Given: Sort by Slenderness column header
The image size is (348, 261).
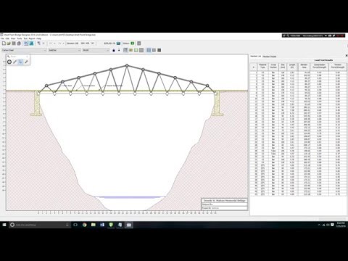Looking at the screenshot, I should click(x=304, y=66).
